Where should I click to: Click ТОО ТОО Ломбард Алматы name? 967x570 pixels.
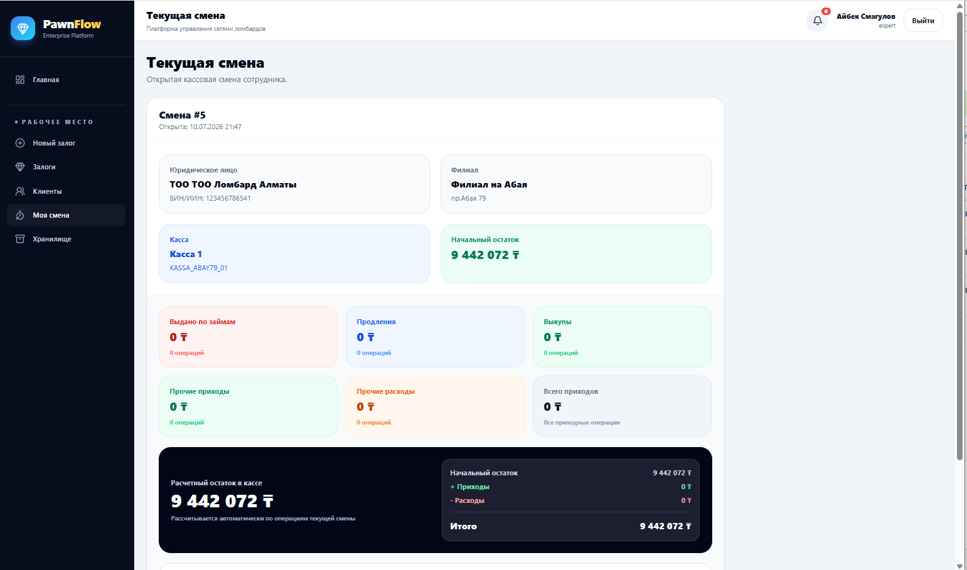click(x=233, y=184)
